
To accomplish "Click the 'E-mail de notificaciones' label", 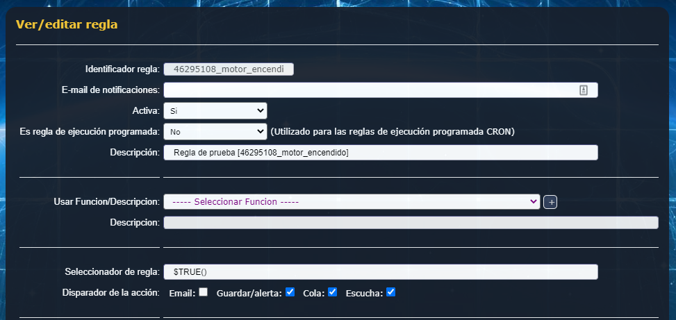I will point(111,90).
